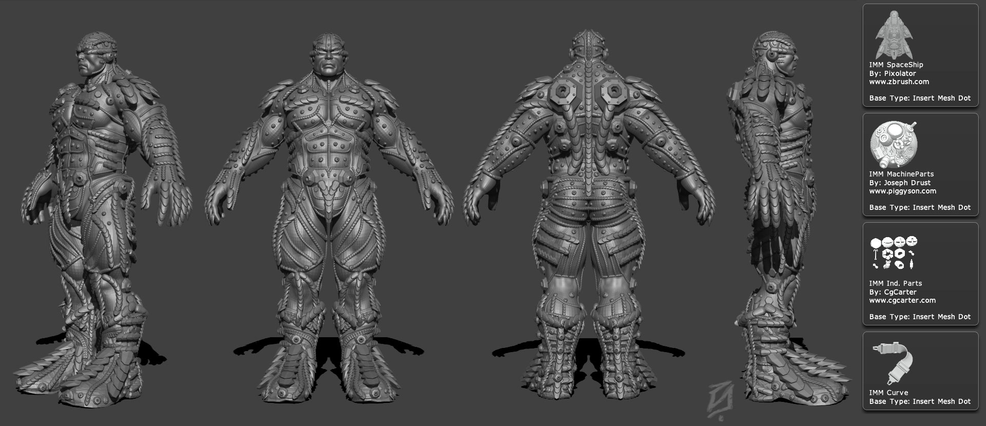Open the www.cgcarter.com link
Viewport: 986px width, 426px height.
click(x=902, y=300)
